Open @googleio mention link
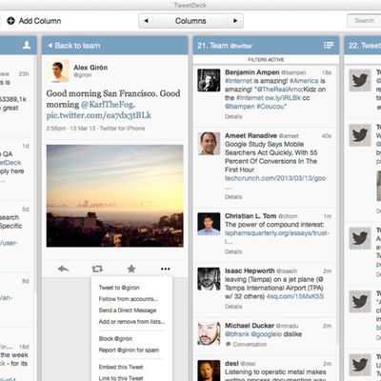This screenshot has height=381, width=381. (x=267, y=334)
